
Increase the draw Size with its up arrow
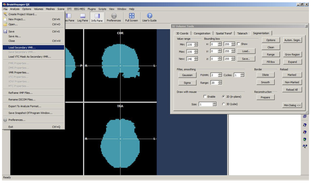tap(214, 103)
